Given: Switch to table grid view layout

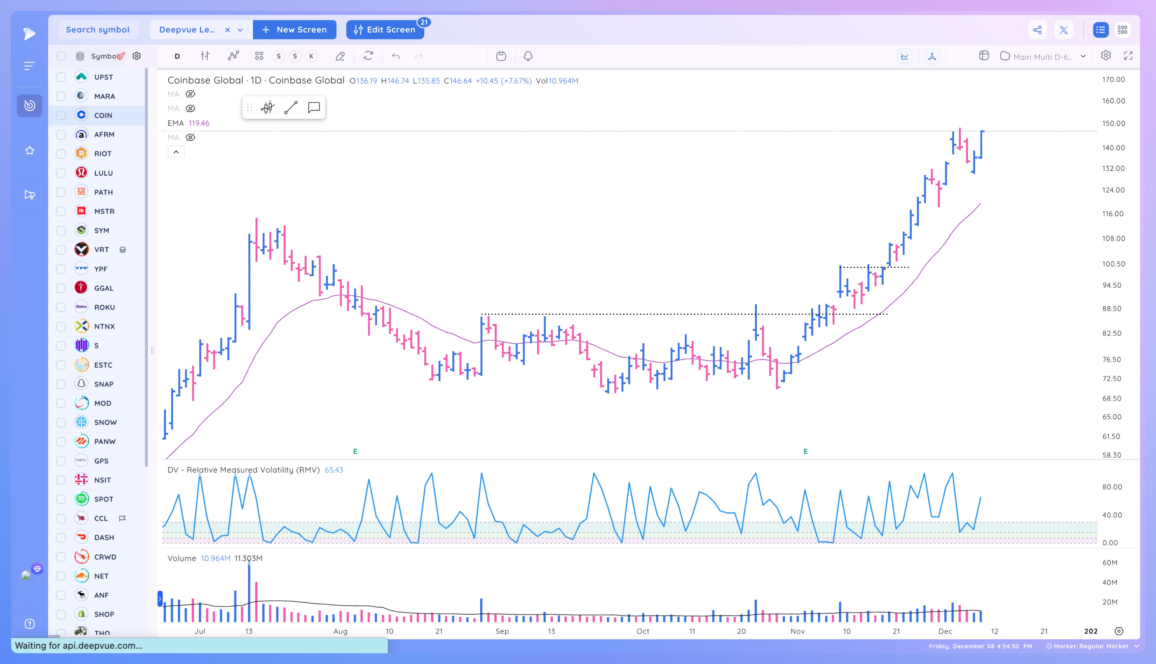Looking at the screenshot, I should coord(1122,30).
